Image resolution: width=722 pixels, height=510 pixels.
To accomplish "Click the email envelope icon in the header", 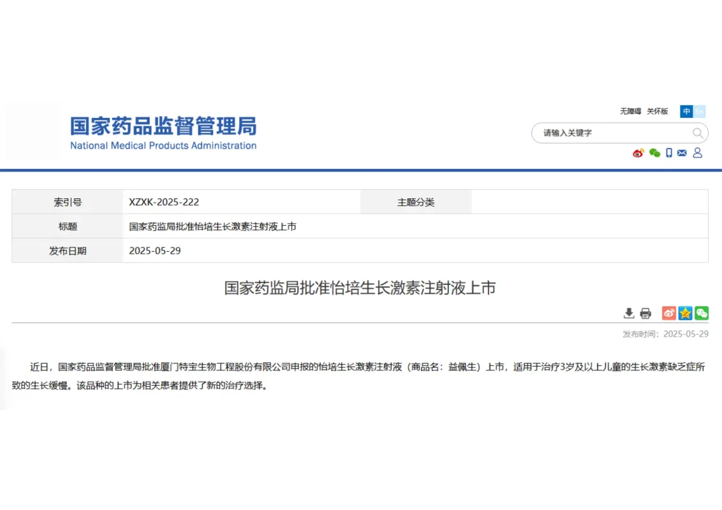I will [681, 152].
